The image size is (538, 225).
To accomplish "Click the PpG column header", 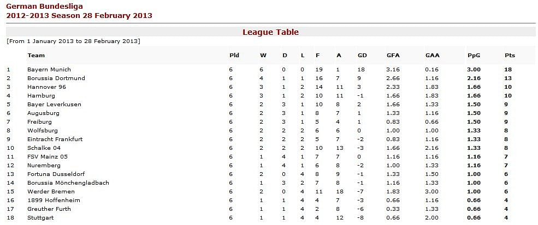I will click(x=474, y=55).
